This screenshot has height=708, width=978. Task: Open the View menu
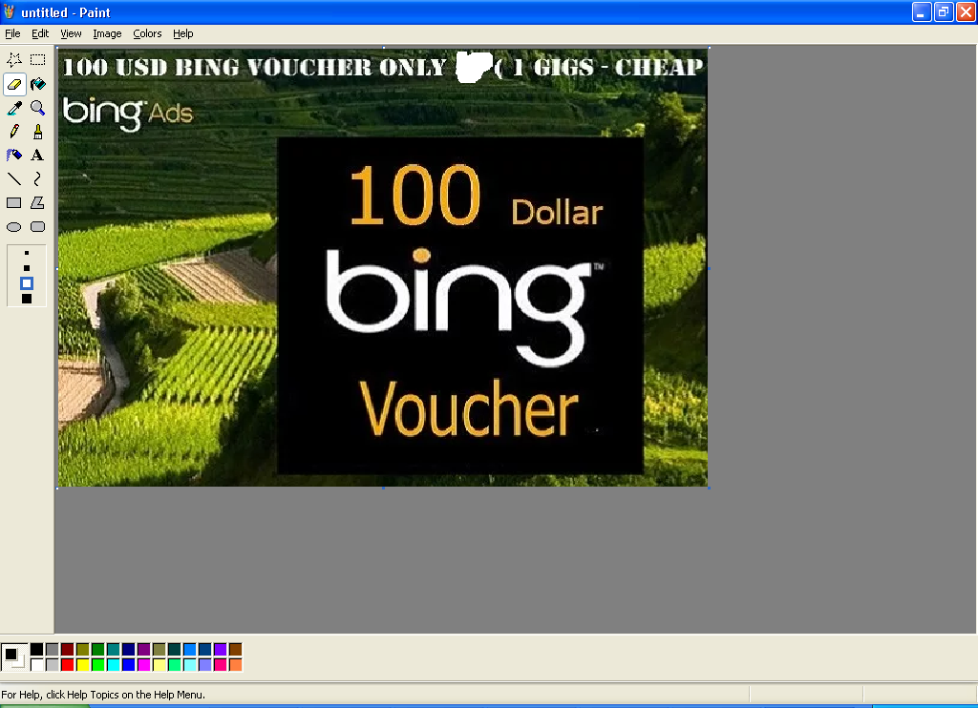71,33
